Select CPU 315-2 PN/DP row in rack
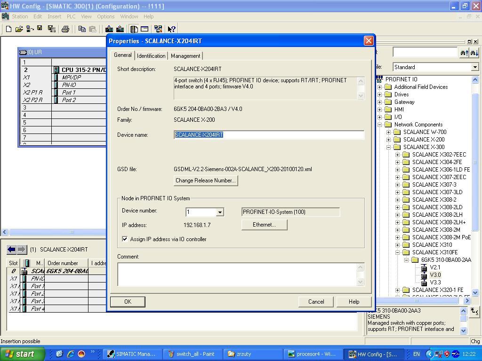Screen dimensions: 482x361 tap(64, 70)
